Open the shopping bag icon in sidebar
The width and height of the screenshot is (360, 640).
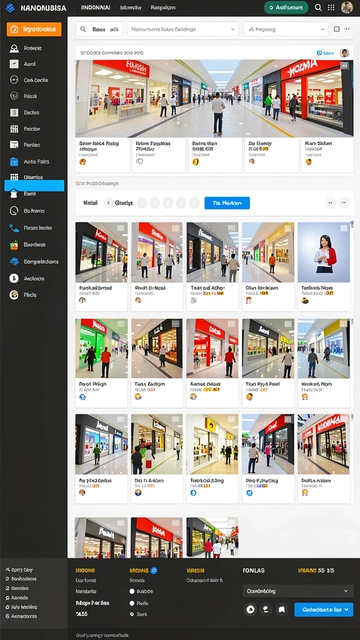coord(14,245)
